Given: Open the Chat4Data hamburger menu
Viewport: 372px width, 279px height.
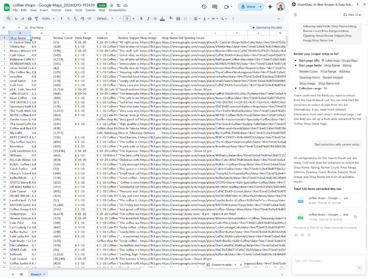Looking at the screenshot, I should [295, 15].
